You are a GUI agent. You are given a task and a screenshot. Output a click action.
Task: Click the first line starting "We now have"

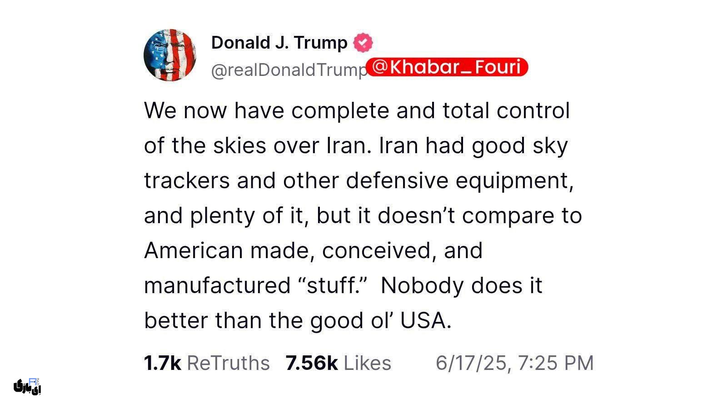click(357, 110)
